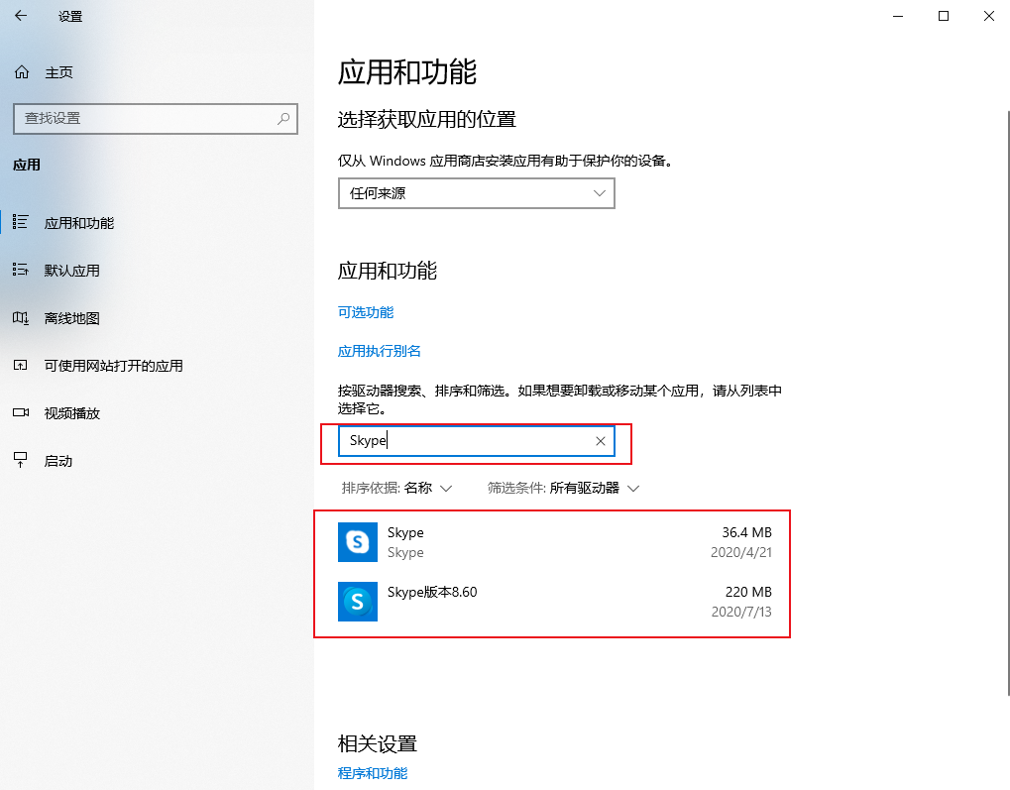Viewport: 1010px width, 790px height.
Task: Open the 主页 home icon
Action: click(22, 72)
